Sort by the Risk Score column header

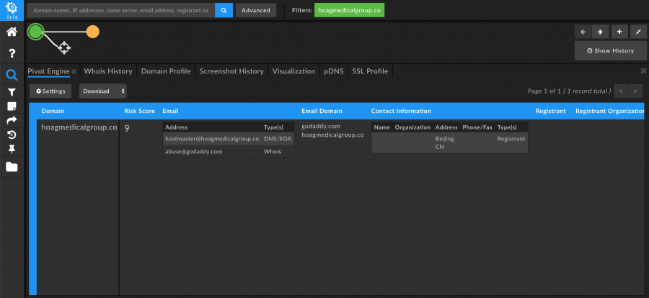click(139, 111)
